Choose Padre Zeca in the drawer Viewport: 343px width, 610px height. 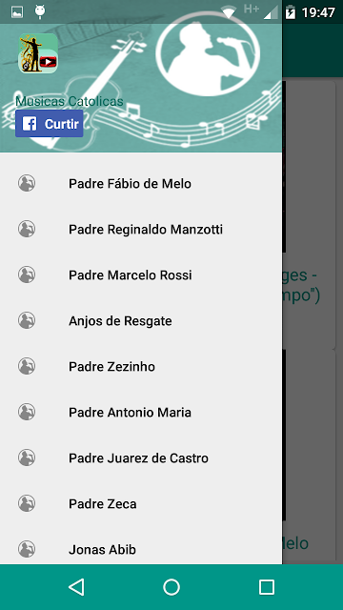point(141,504)
